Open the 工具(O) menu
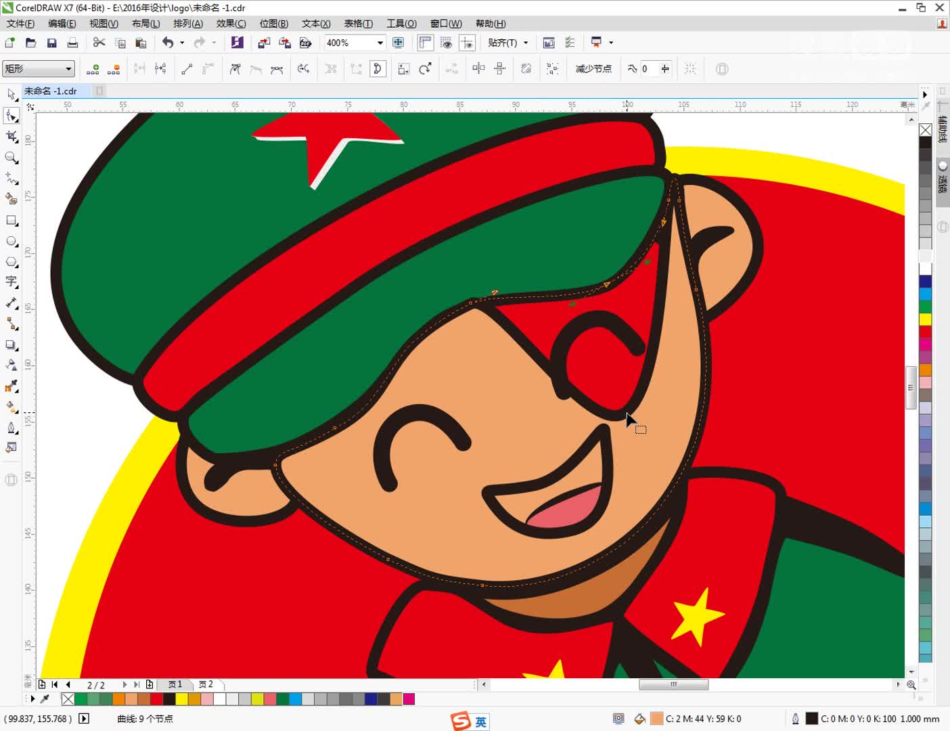This screenshot has width=950, height=731. [401, 24]
